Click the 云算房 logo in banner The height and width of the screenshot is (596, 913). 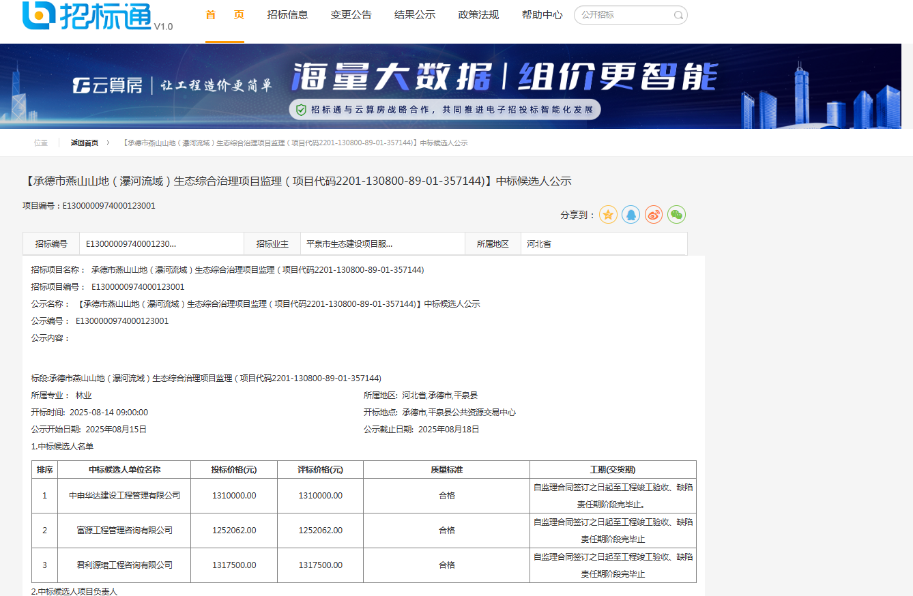(108, 85)
